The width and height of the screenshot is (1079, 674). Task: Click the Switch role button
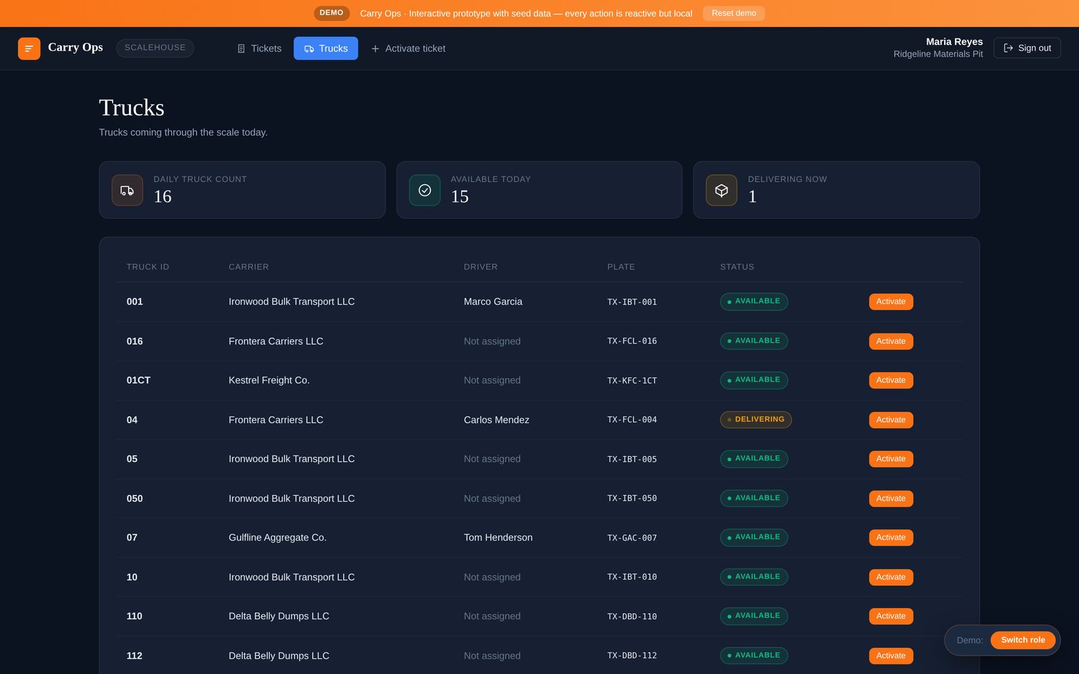click(x=1023, y=640)
